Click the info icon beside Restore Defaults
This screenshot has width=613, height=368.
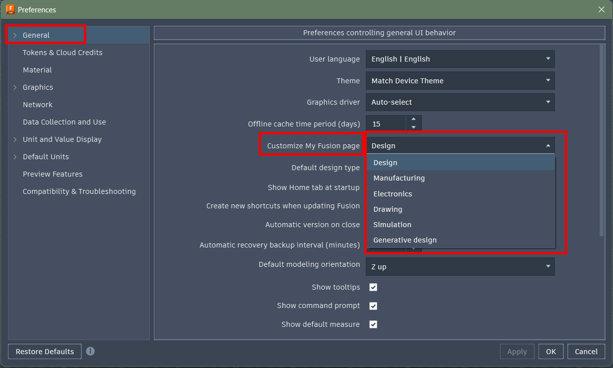[90, 351]
